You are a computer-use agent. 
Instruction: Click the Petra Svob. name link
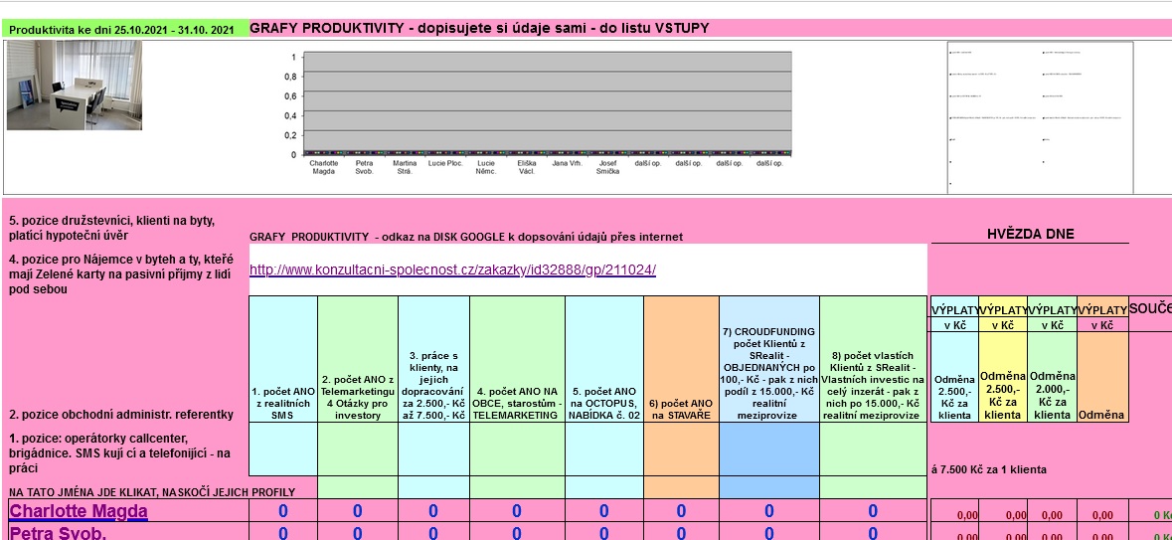(58, 532)
